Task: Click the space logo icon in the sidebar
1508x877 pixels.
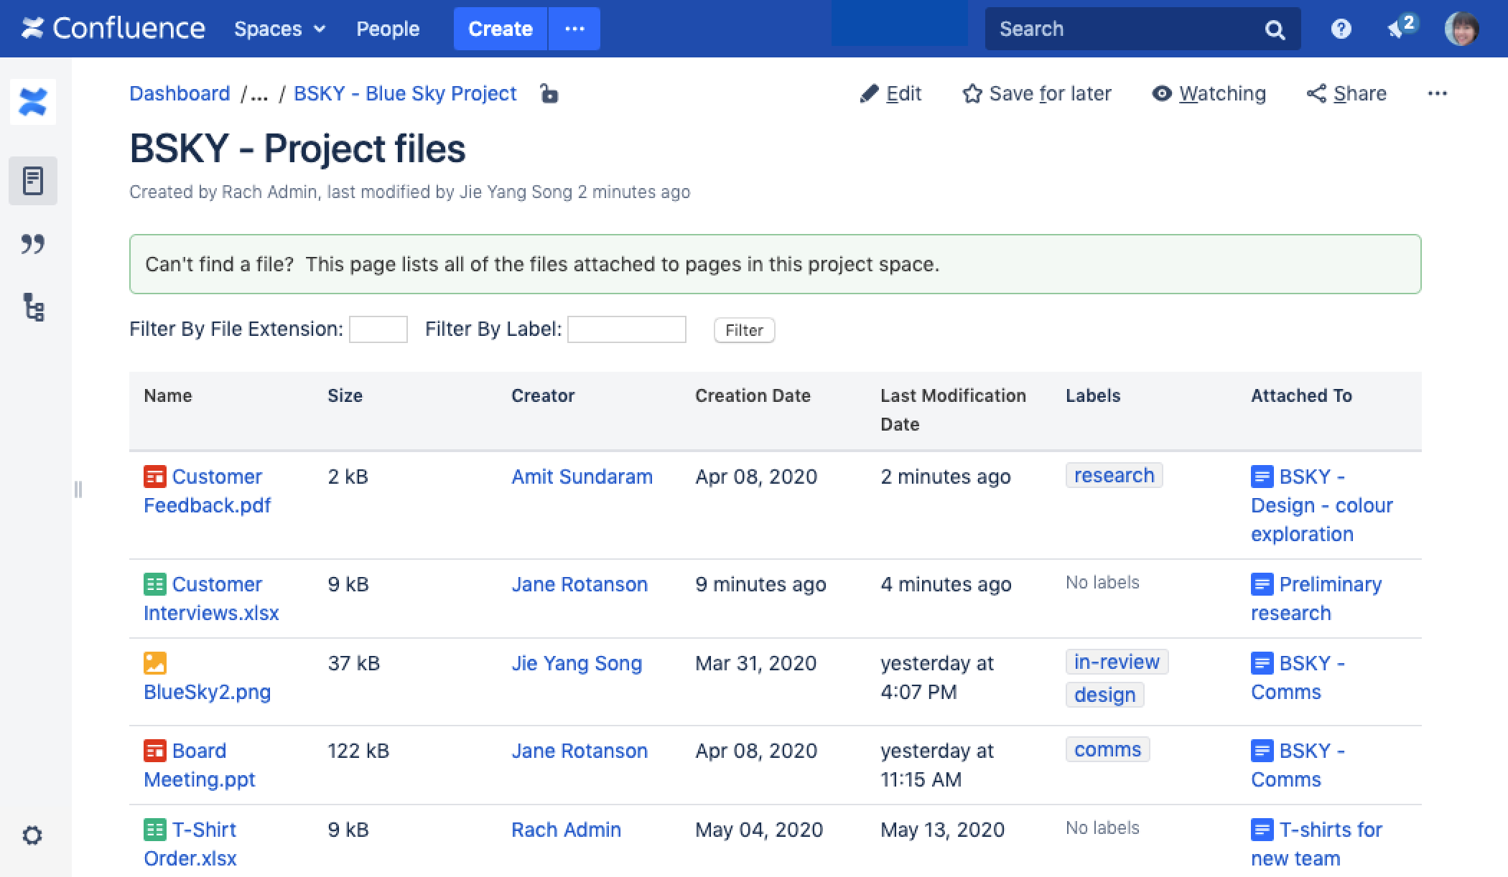Action: [x=33, y=102]
